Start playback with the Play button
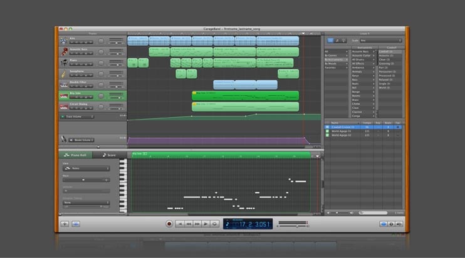 click(206, 224)
